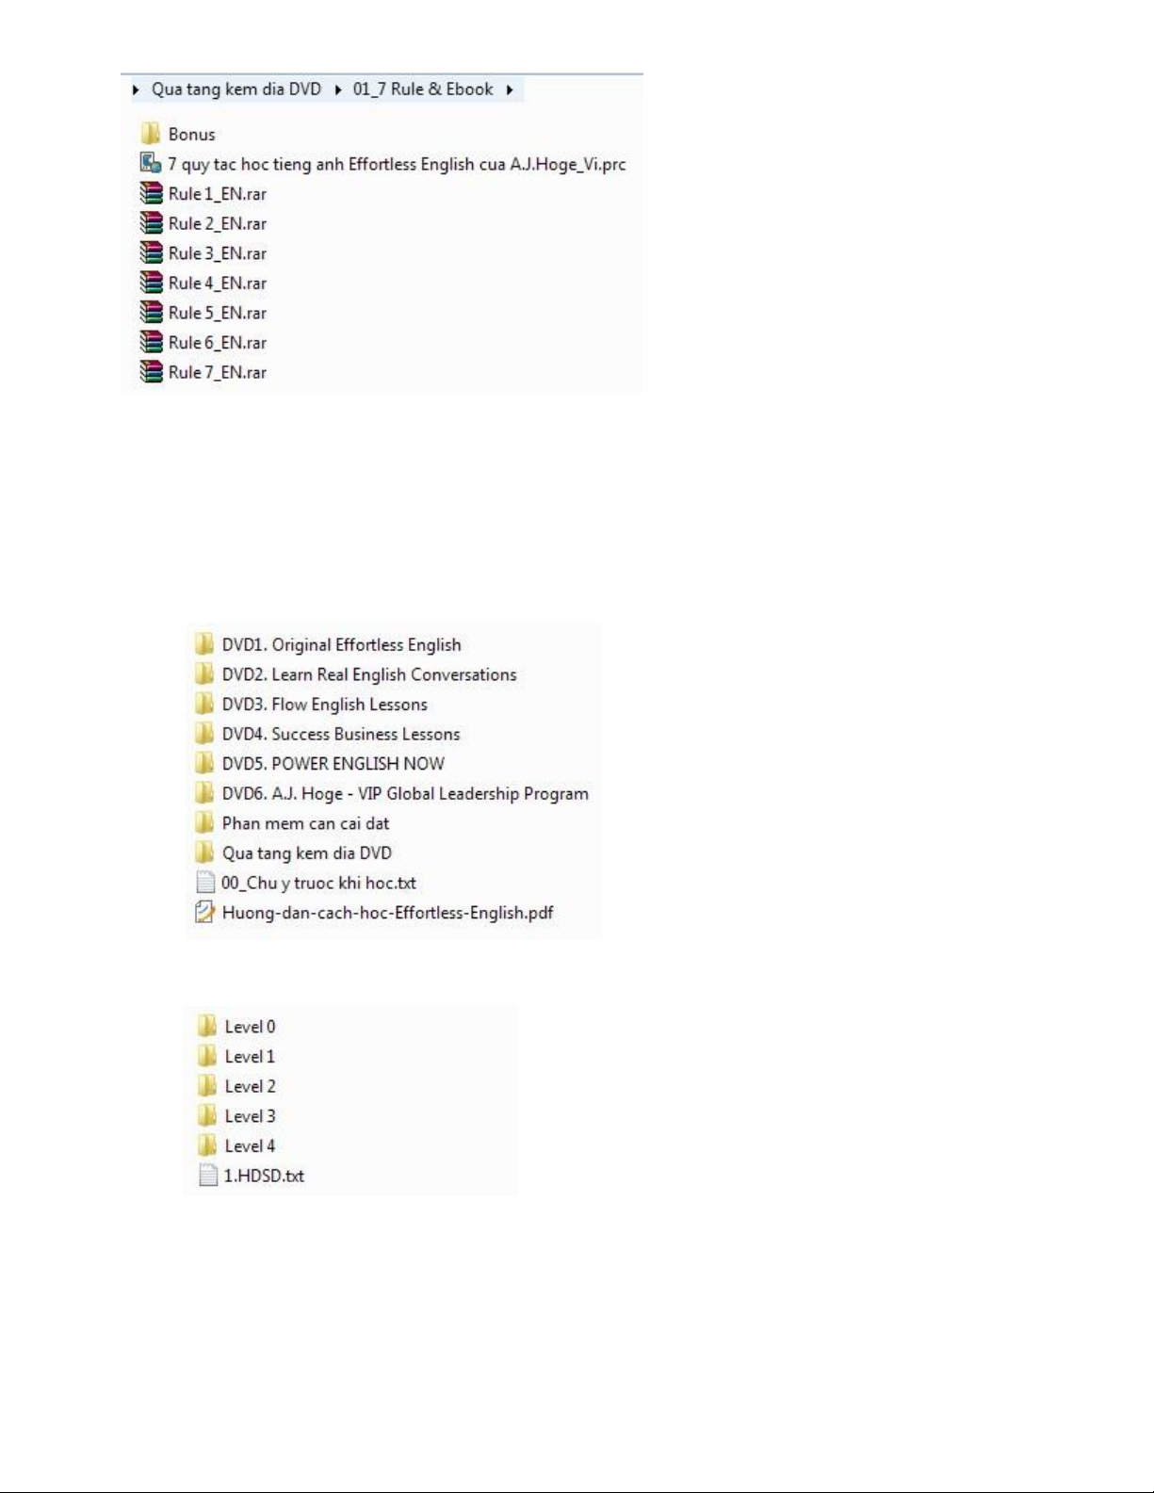Select the Rule 1_EN.rar archive icon

[x=151, y=193]
